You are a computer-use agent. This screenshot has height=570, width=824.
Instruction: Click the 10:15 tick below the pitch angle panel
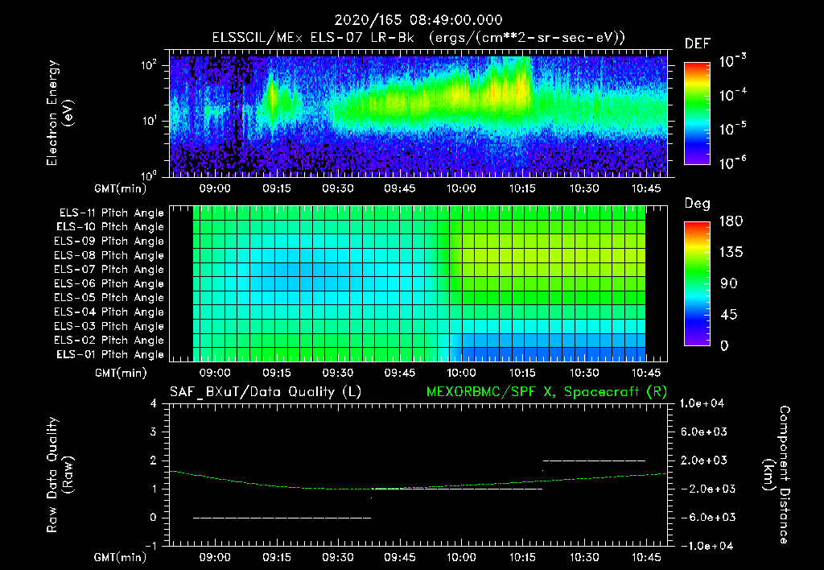tap(523, 373)
